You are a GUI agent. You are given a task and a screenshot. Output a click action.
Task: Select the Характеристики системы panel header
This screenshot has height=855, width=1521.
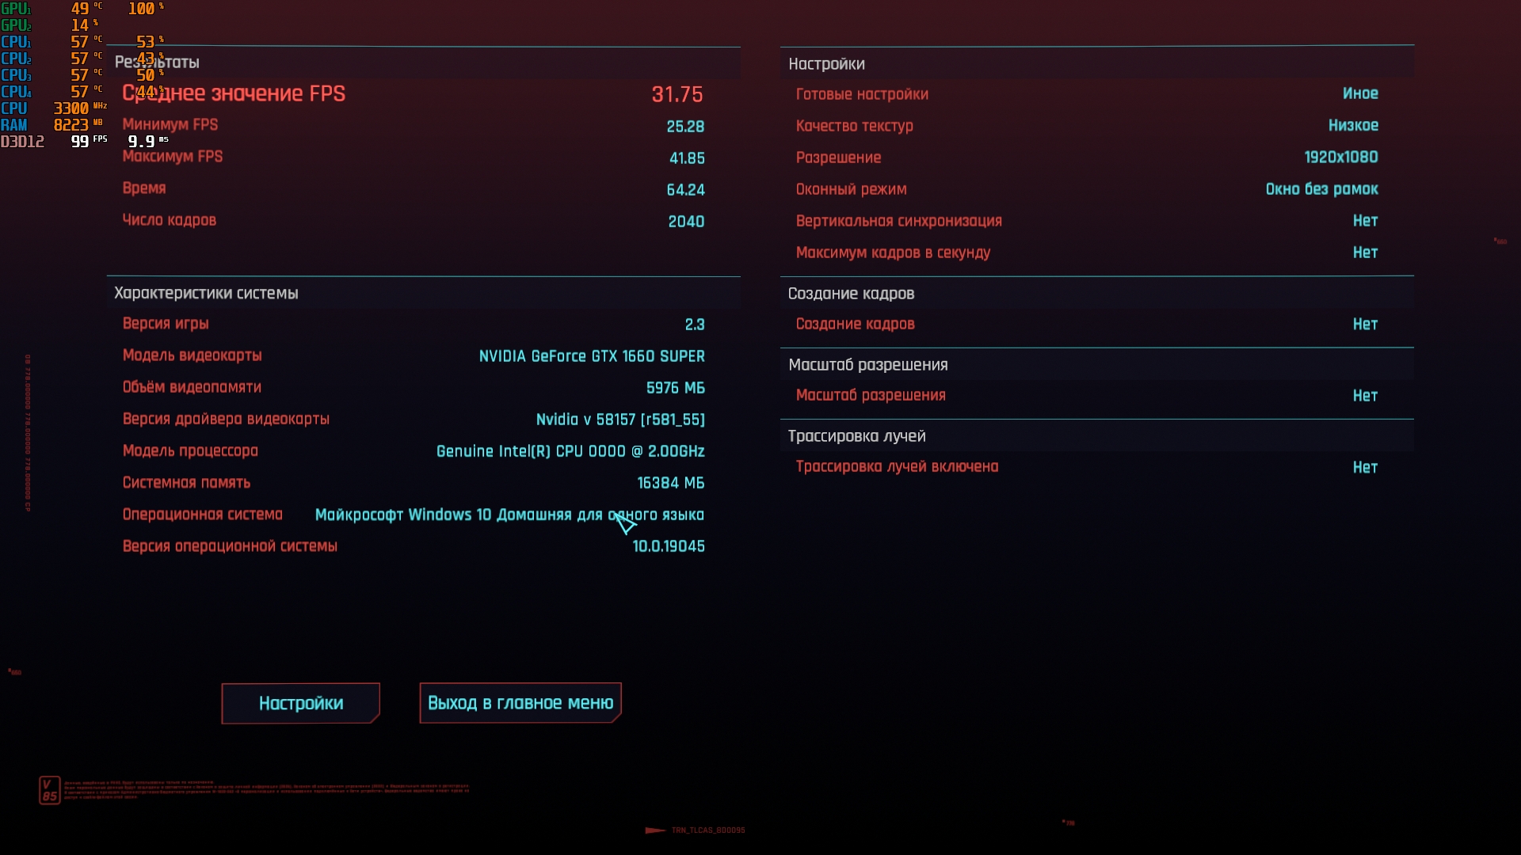tap(206, 293)
